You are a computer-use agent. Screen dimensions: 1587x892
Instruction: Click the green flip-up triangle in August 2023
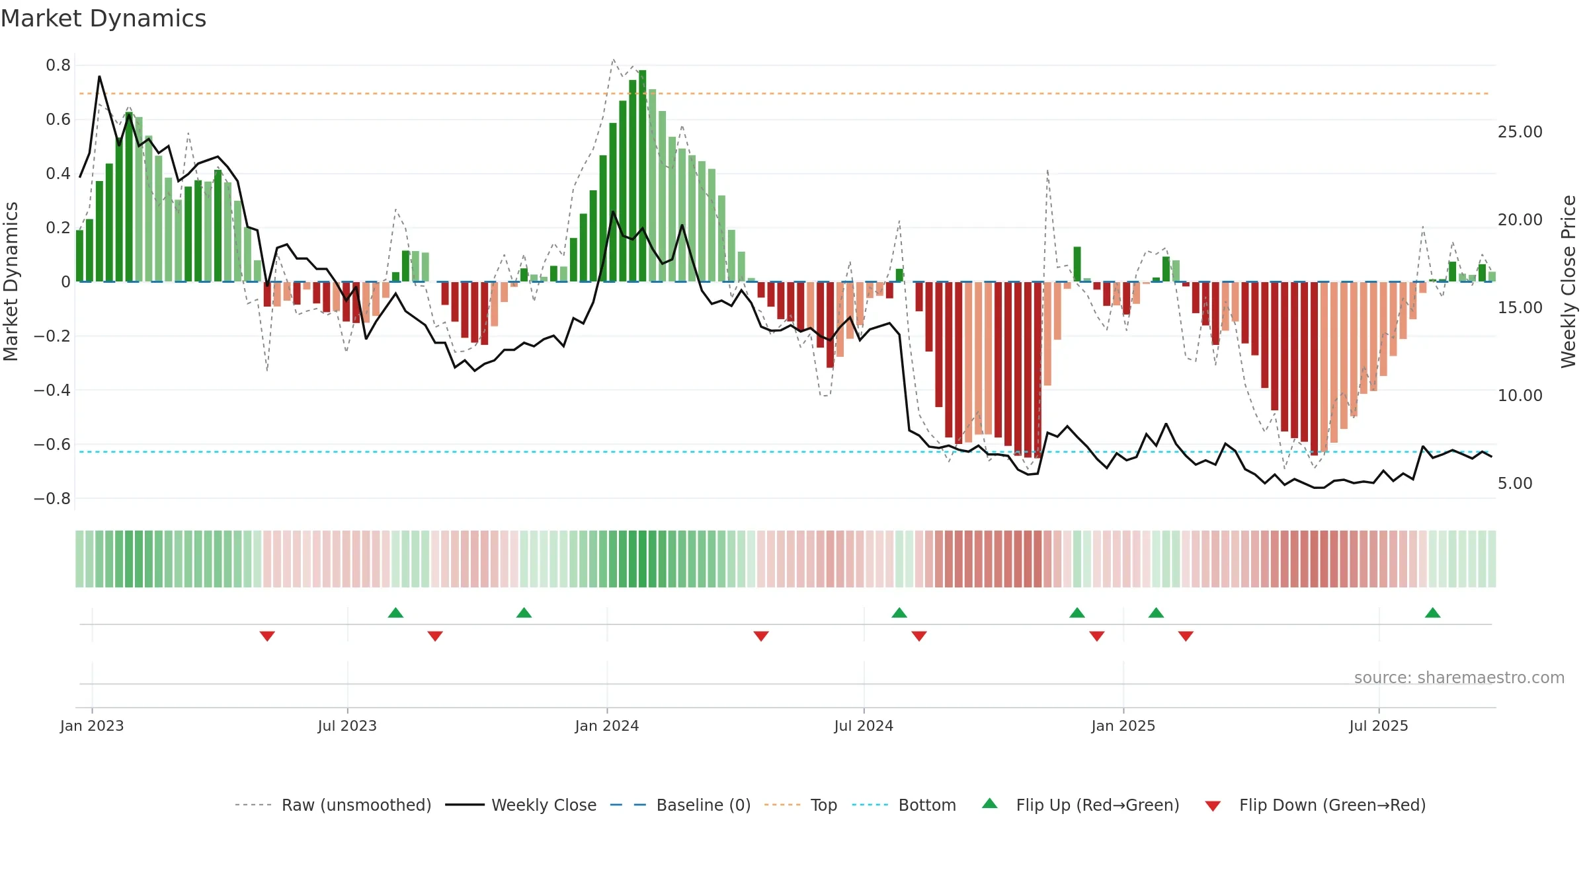(395, 613)
